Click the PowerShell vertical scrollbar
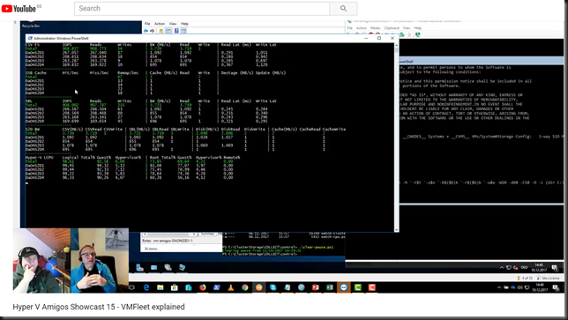 pyautogui.click(x=396, y=138)
